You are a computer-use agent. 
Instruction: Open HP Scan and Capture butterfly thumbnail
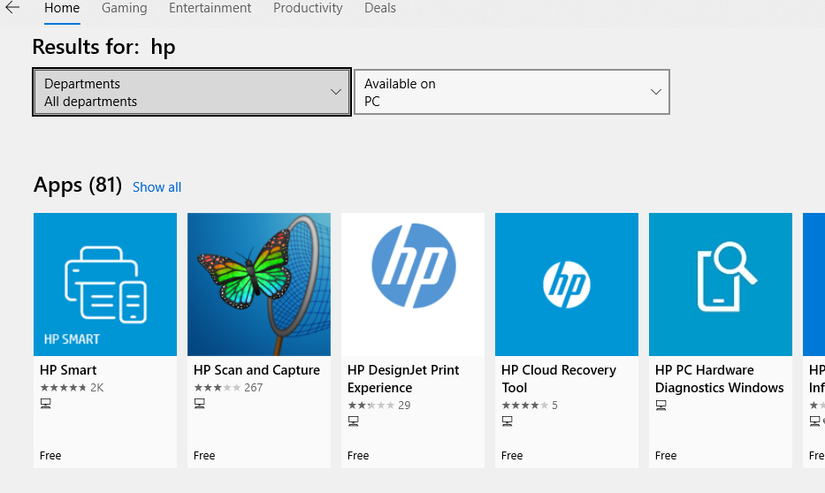(x=259, y=284)
